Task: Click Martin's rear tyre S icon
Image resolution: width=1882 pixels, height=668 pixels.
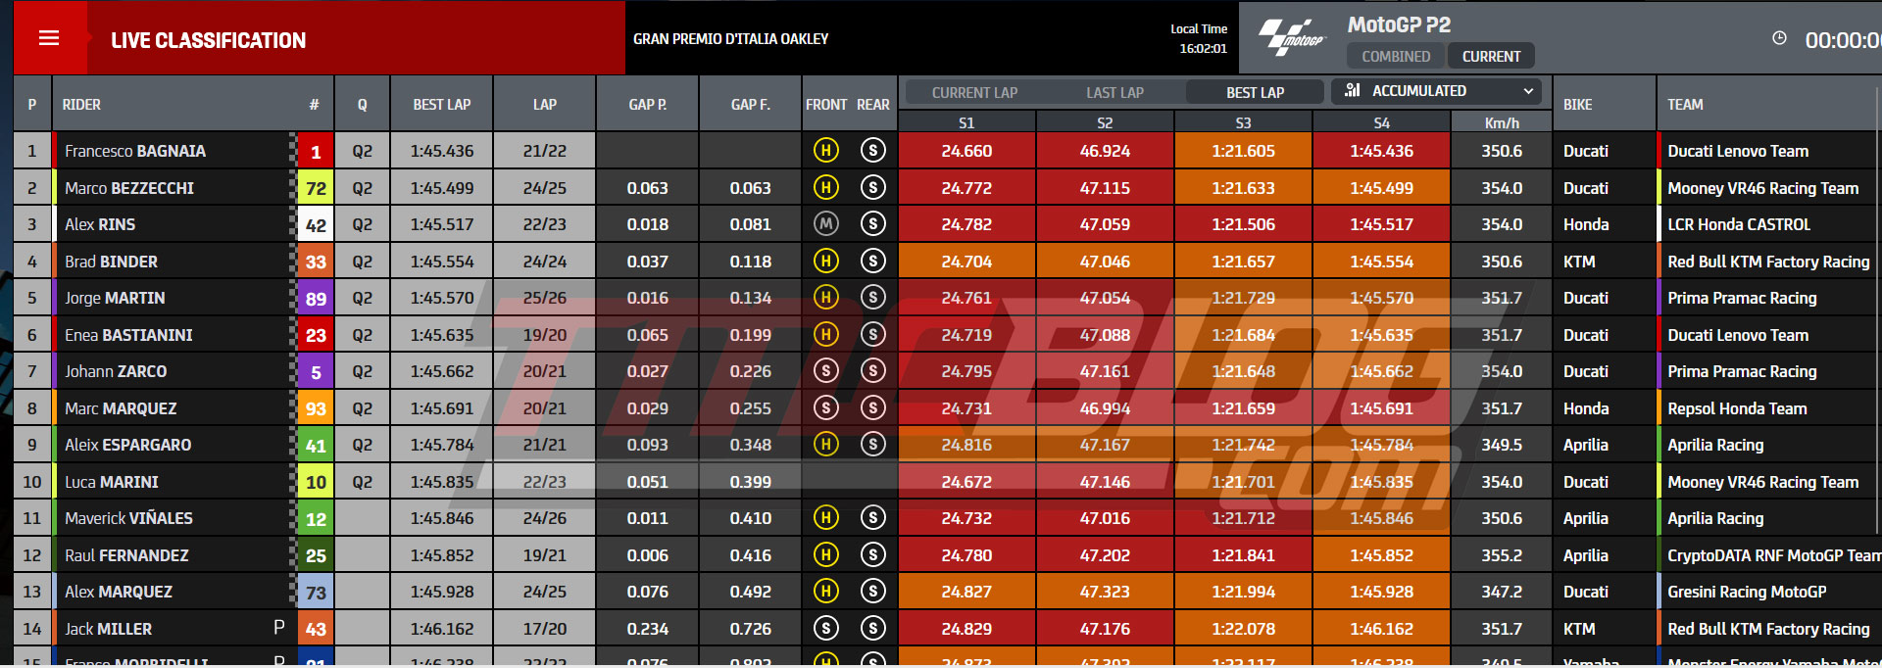Action: [x=872, y=297]
